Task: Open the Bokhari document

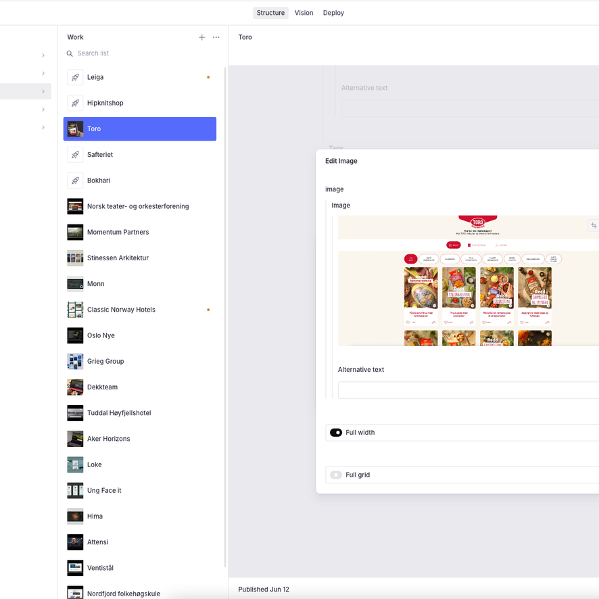Action: 140,181
